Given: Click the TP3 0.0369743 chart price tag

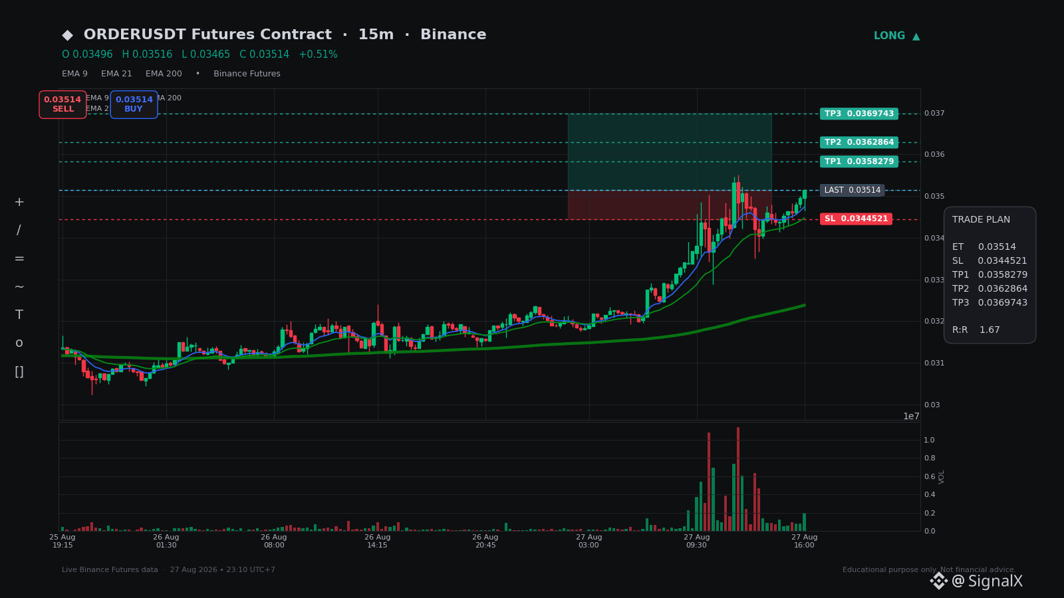Looking at the screenshot, I should 859,114.
